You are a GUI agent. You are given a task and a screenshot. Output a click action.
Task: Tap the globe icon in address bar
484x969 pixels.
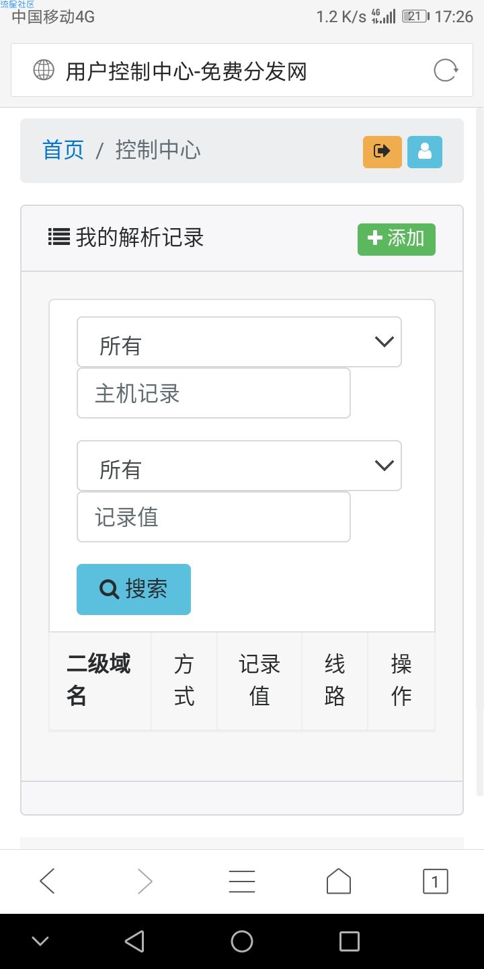(x=44, y=70)
